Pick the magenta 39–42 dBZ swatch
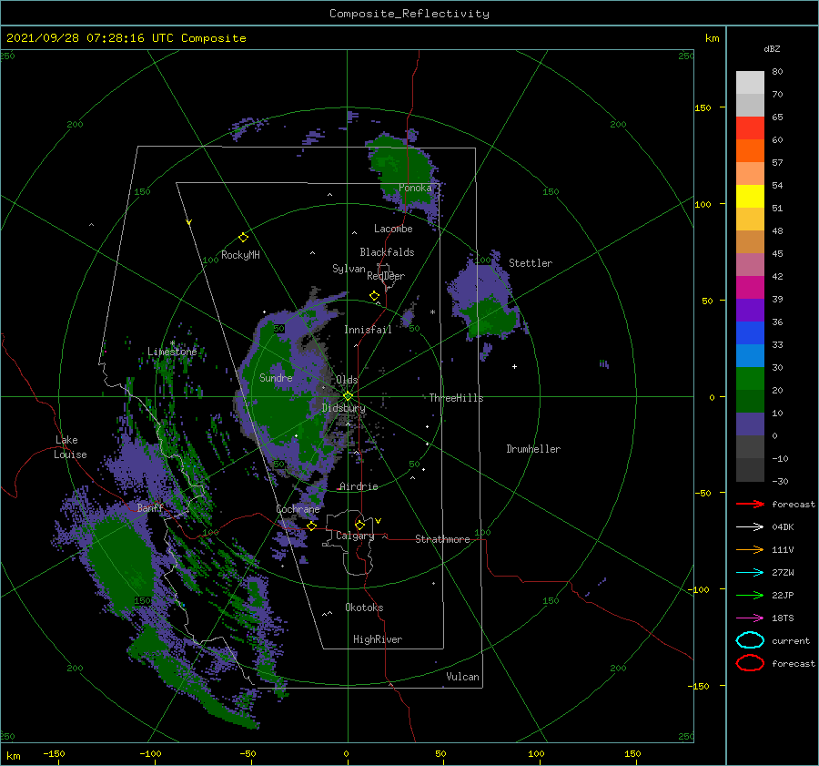The width and height of the screenshot is (819, 766). 750,288
